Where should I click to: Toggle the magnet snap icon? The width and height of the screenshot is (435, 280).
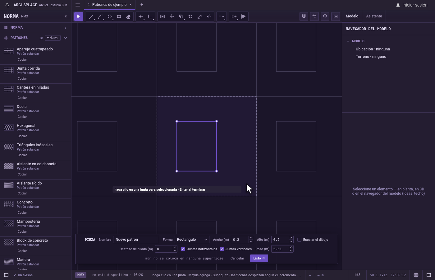point(304,16)
